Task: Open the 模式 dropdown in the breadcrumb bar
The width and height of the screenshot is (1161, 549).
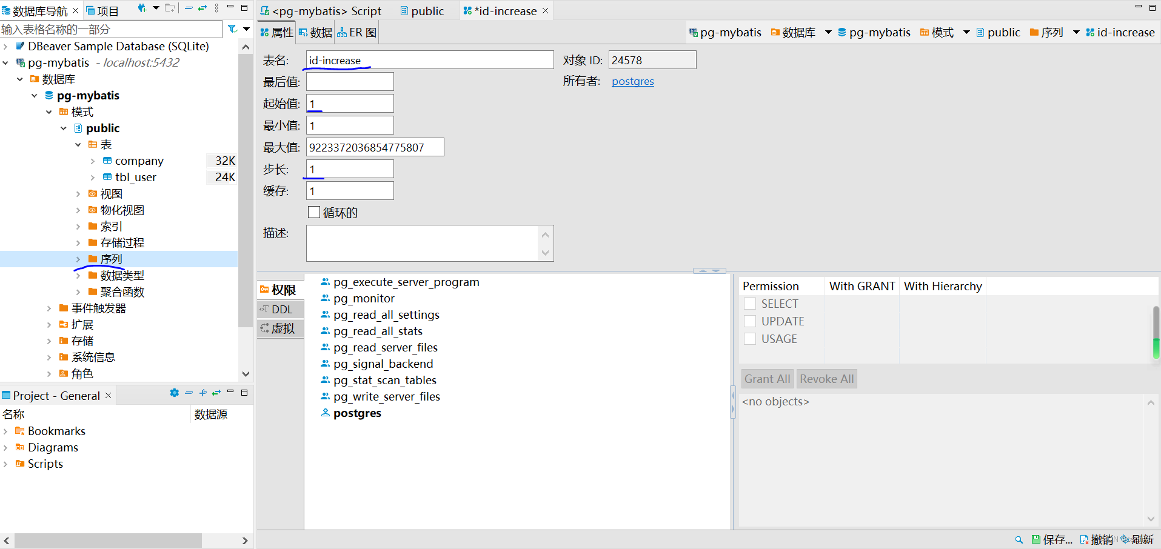Action: click(x=966, y=32)
